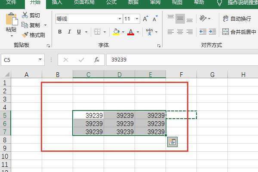This screenshot has height=172, width=258.
Task: Expand the Name Box dropdown next to C5
Action: point(41,60)
